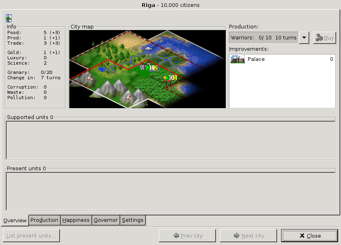Image resolution: width=341 pixels, height=245 pixels.
Task: Click the Waste: 0 info line
Action: coord(27,92)
